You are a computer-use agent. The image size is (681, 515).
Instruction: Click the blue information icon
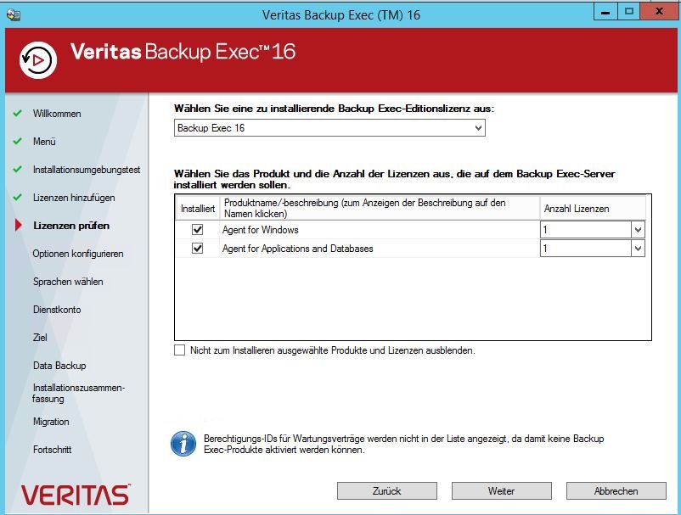[183, 444]
